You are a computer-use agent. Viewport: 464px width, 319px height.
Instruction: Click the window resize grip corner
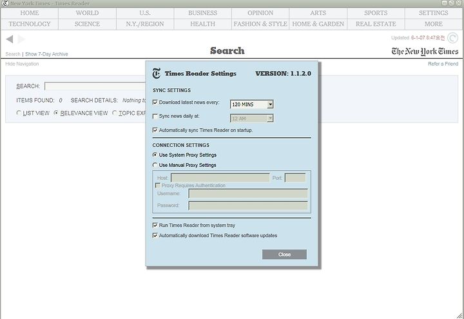point(460,315)
